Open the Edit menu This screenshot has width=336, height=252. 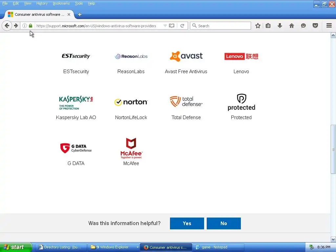(x=16, y=3)
